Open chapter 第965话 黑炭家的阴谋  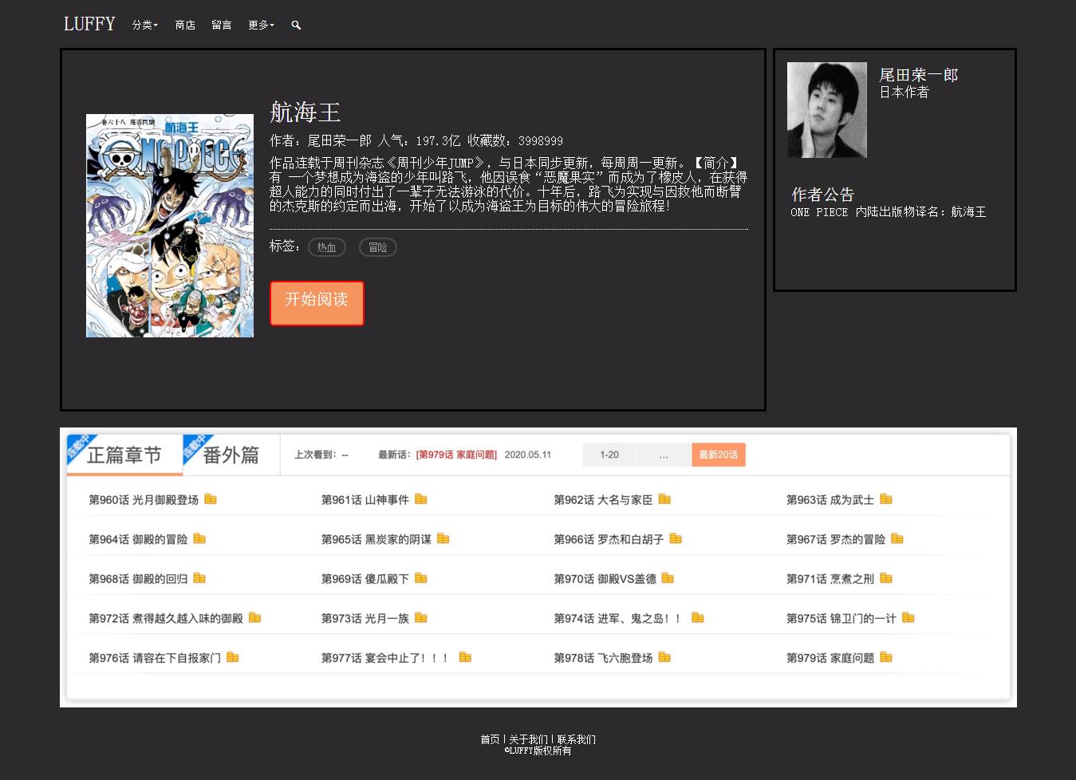pyautogui.click(x=376, y=540)
